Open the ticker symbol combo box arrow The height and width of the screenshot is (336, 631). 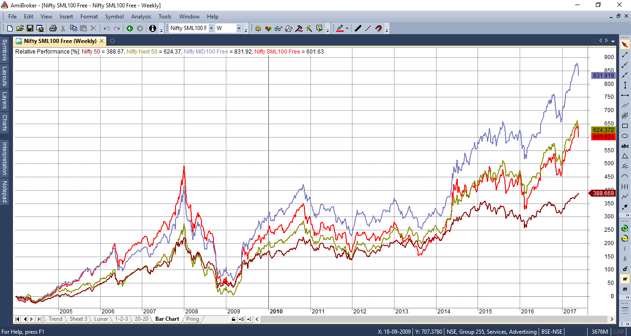[211, 28]
